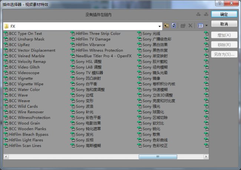241x170 pixels.
Task: Select BCC Vector Displacement plugin
Action: (x=30, y=50)
